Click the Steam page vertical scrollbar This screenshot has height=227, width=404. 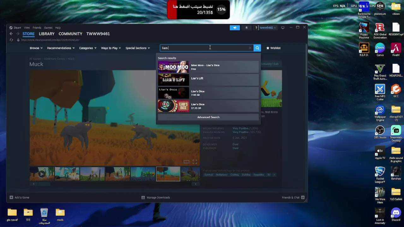306,60
